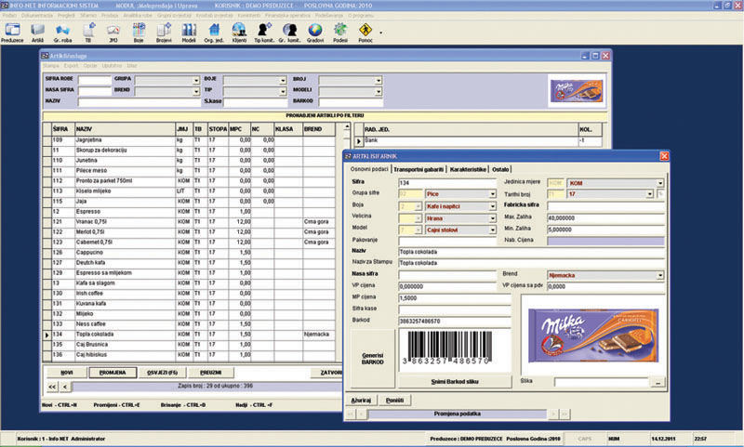Open the MODELI filter dropdown
744x447 pixels.
pos(379,91)
